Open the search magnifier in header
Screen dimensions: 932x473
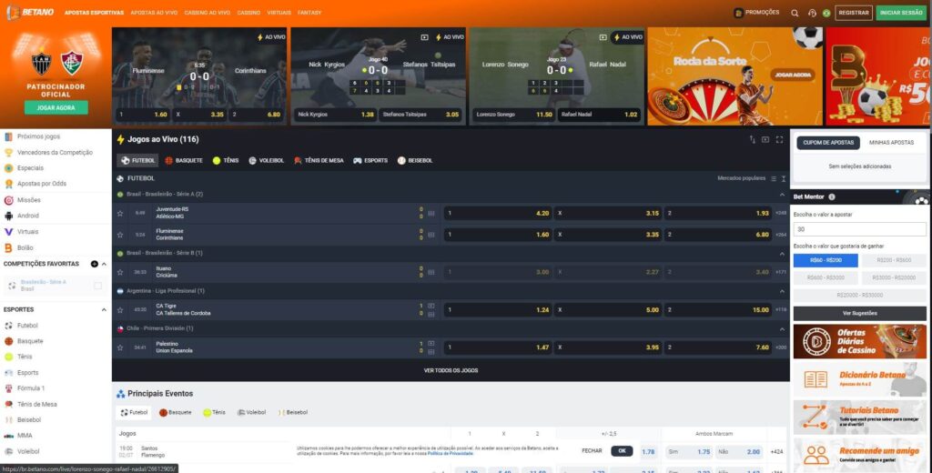point(795,13)
